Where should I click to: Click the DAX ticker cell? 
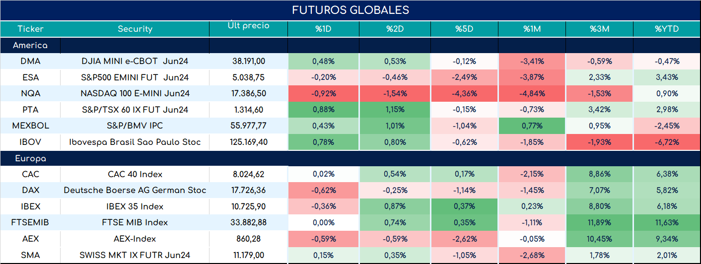pos(30,191)
